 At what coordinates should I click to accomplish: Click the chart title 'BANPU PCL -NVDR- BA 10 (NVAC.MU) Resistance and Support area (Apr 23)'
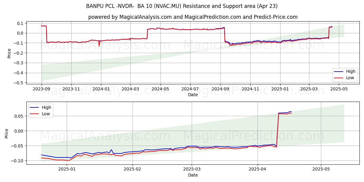182,6
